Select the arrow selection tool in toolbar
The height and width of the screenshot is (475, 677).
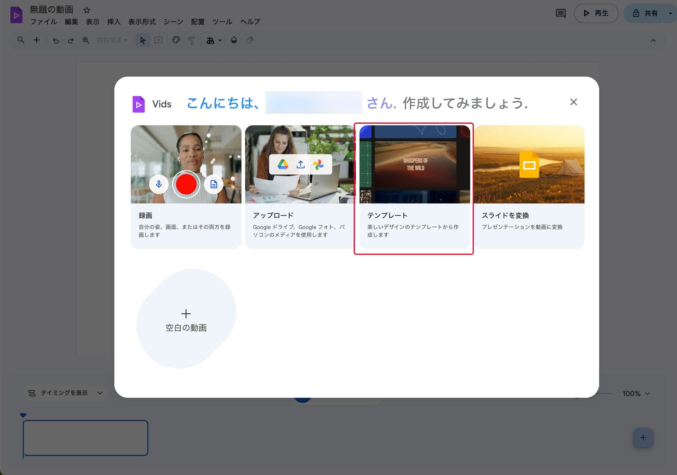point(142,40)
